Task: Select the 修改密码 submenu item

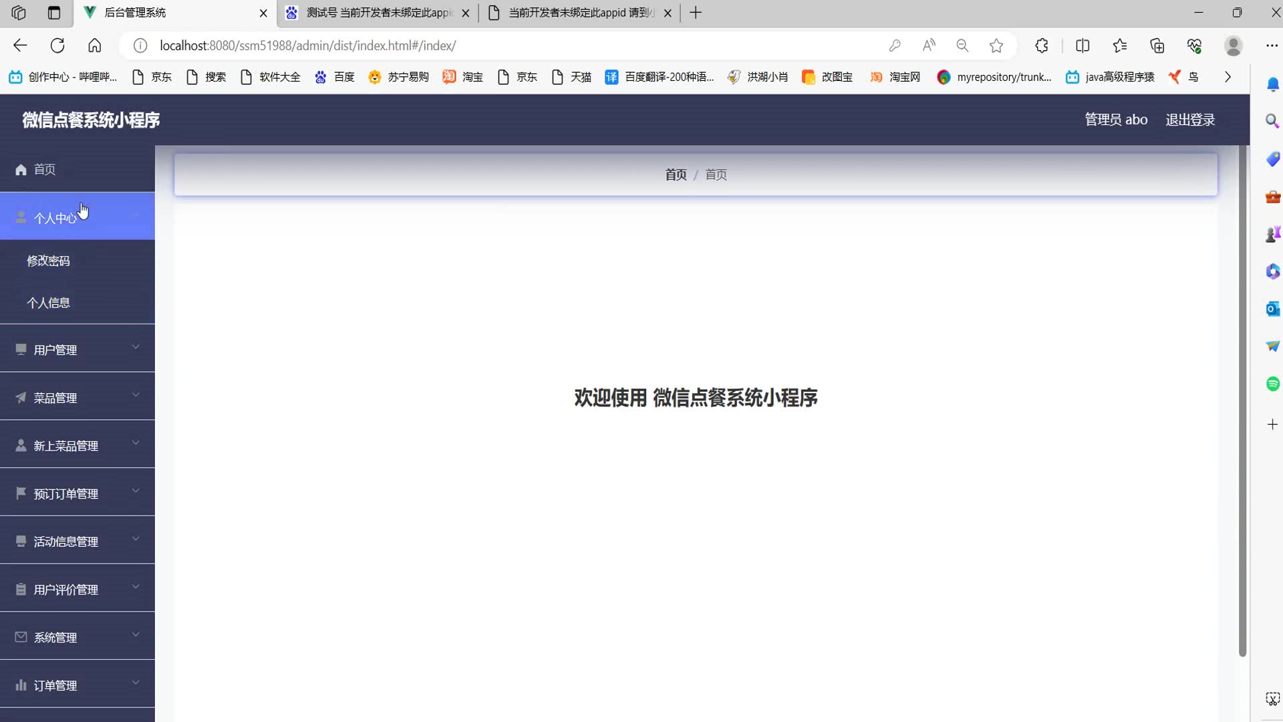Action: coord(48,261)
